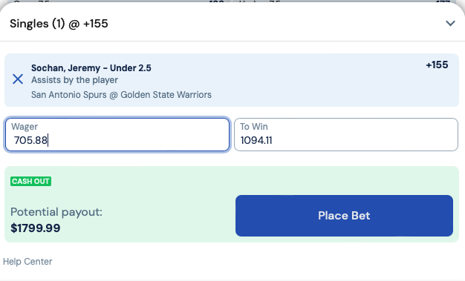Collapse the bet slip with the chevron
This screenshot has height=281, width=465.
pos(450,24)
